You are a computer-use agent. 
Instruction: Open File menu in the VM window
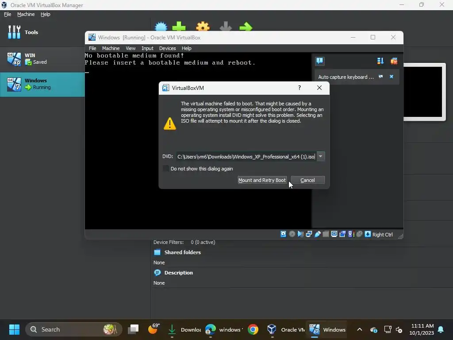tap(92, 48)
